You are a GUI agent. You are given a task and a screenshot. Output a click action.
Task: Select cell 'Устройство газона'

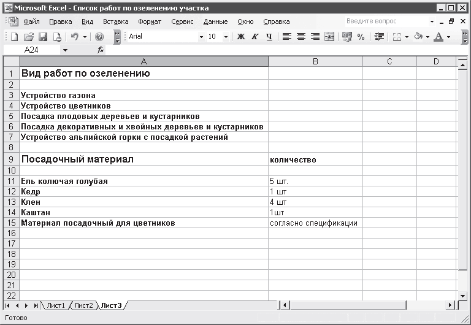coord(144,95)
